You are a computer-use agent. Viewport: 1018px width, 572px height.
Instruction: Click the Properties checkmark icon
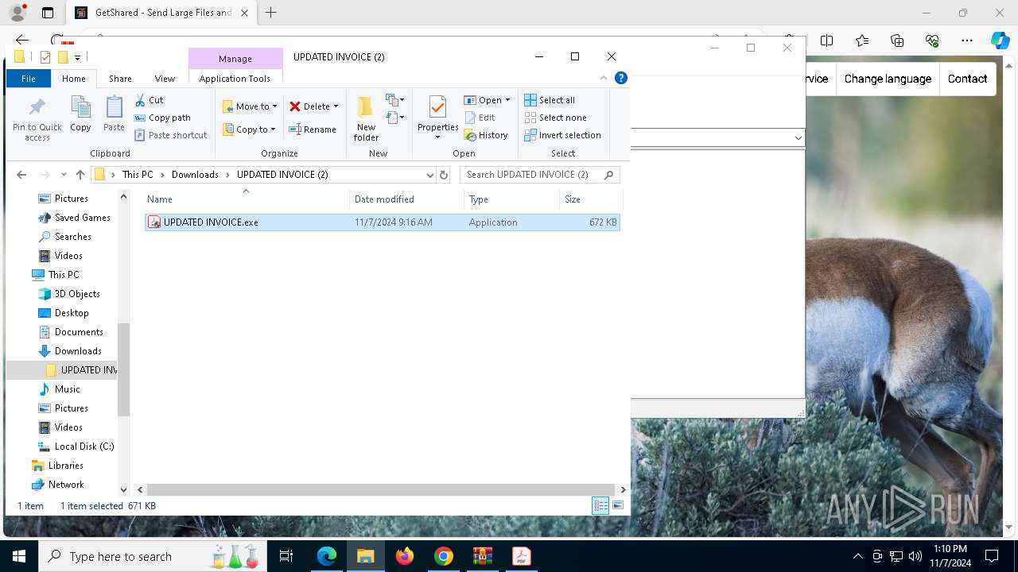437,107
